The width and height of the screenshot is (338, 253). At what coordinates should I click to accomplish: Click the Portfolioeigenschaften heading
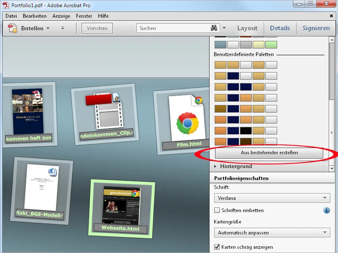[241, 178]
